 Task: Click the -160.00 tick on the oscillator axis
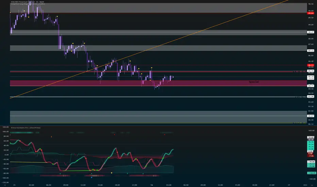(311, 179)
